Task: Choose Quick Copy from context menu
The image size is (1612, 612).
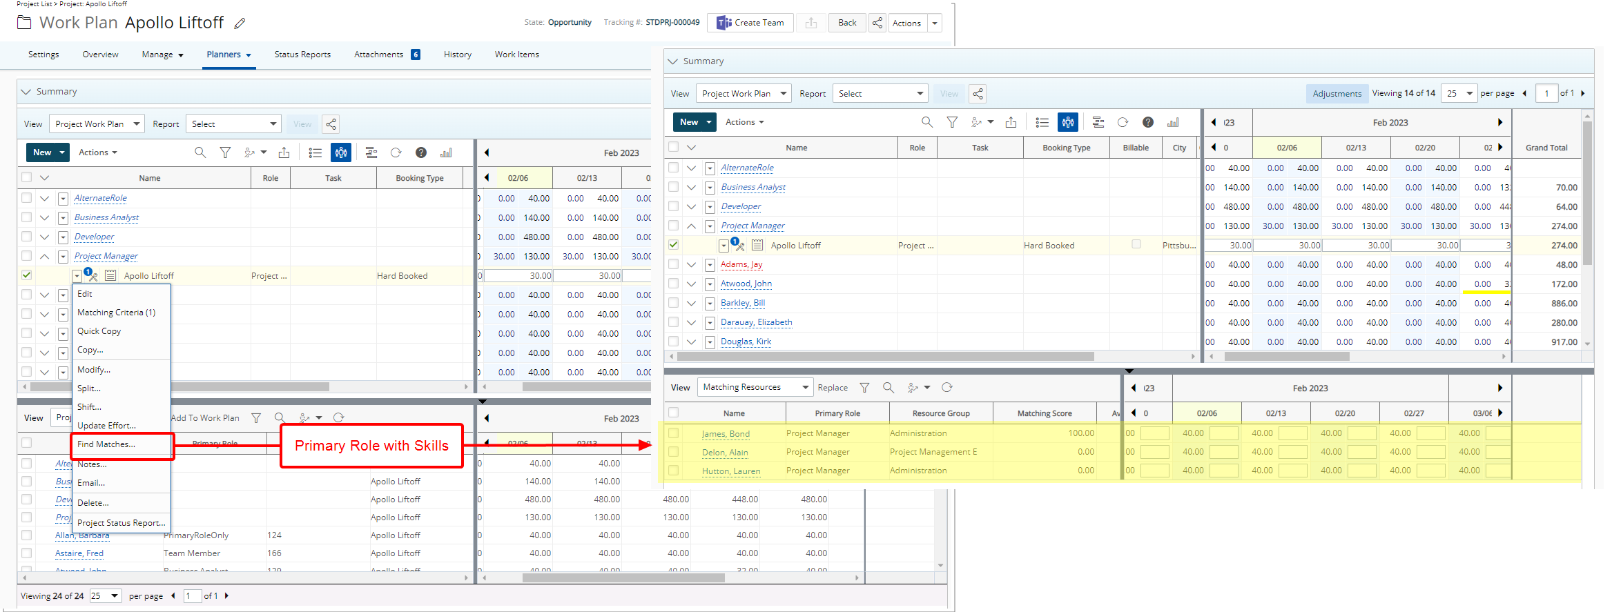Action: (99, 331)
